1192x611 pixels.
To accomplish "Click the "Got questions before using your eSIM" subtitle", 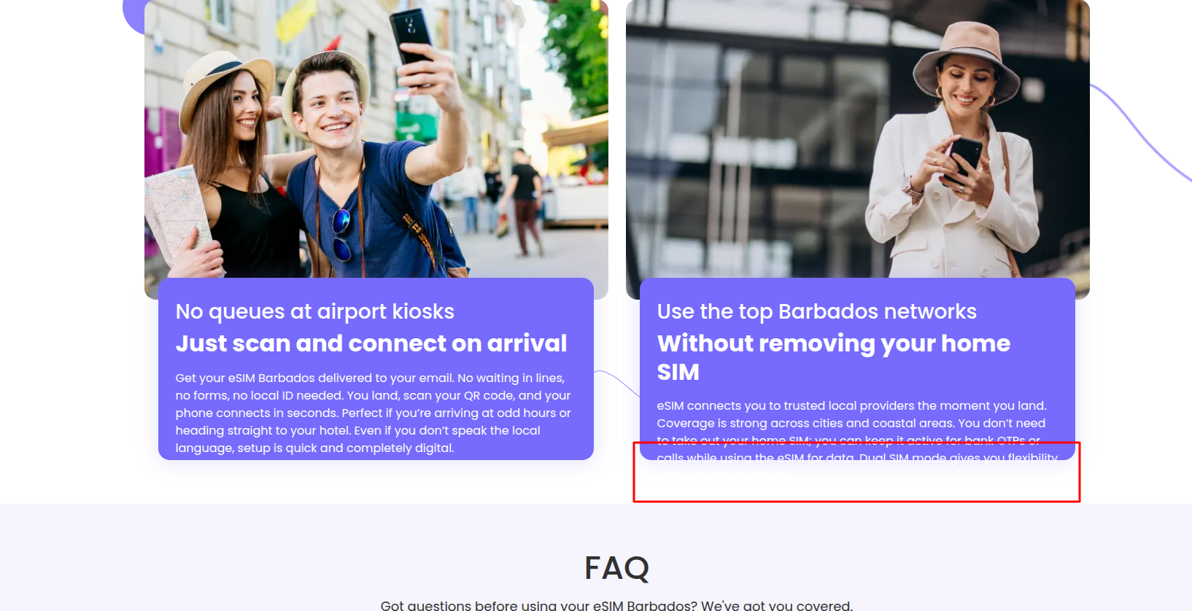I will click(x=616, y=605).
